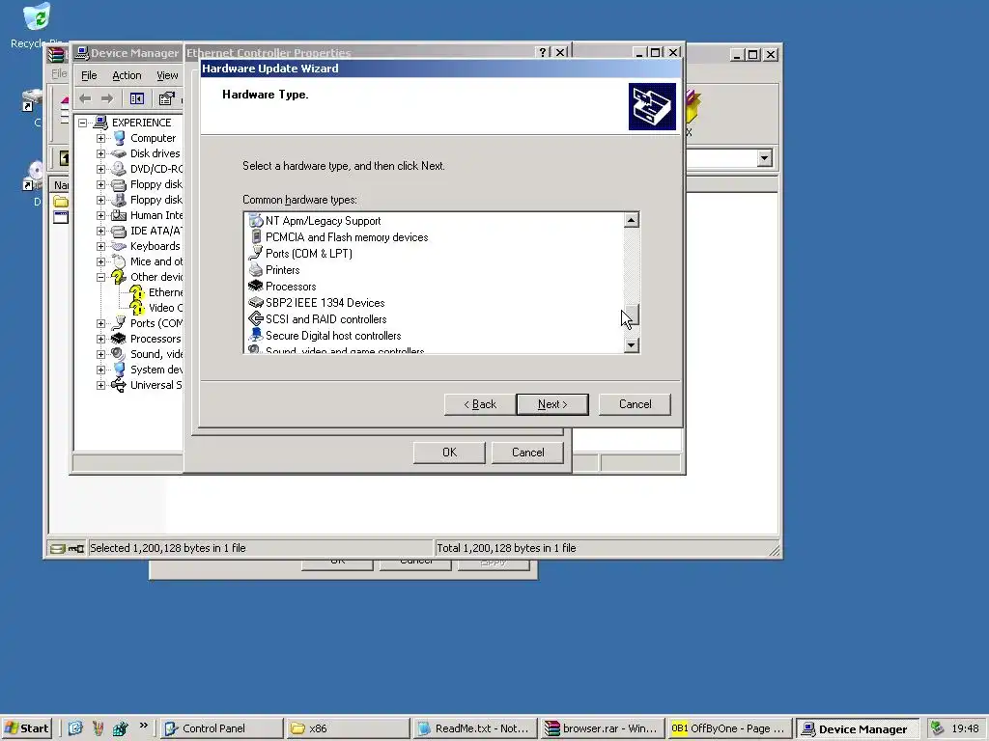
Task: Expand the Computer tree node
Action: (x=100, y=138)
